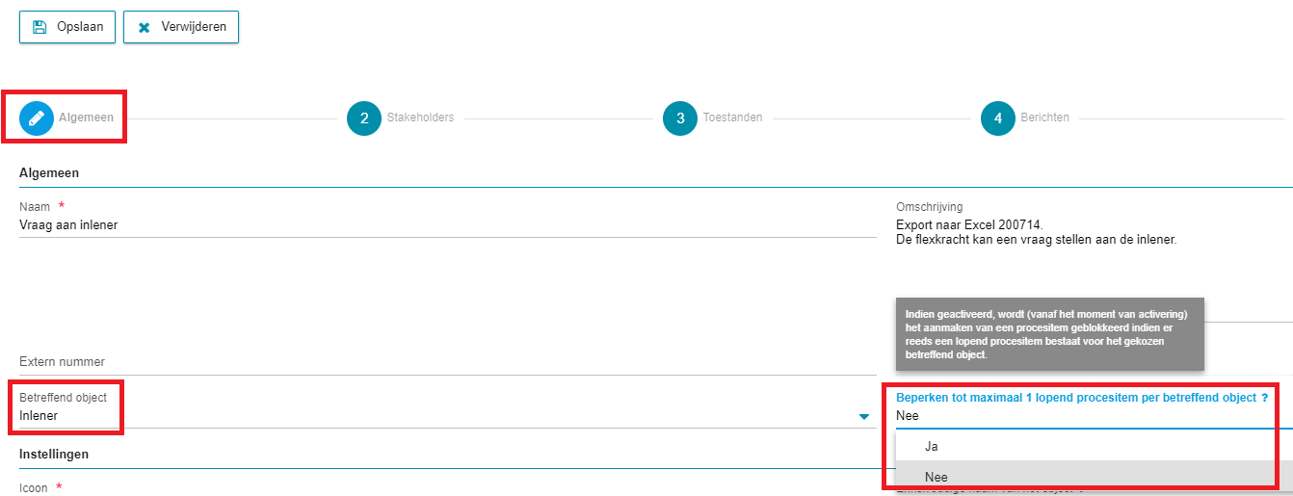The image size is (1293, 496).
Task: Click into the Naam field 'Vraag aan inlener'
Action: pyautogui.click(x=448, y=225)
